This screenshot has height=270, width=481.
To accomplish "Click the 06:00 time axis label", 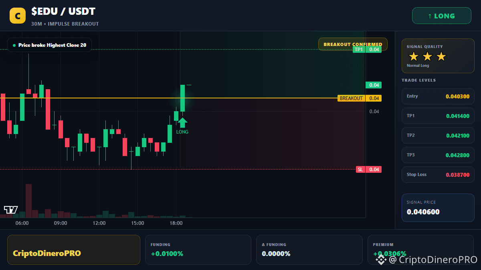I will click(22, 223).
